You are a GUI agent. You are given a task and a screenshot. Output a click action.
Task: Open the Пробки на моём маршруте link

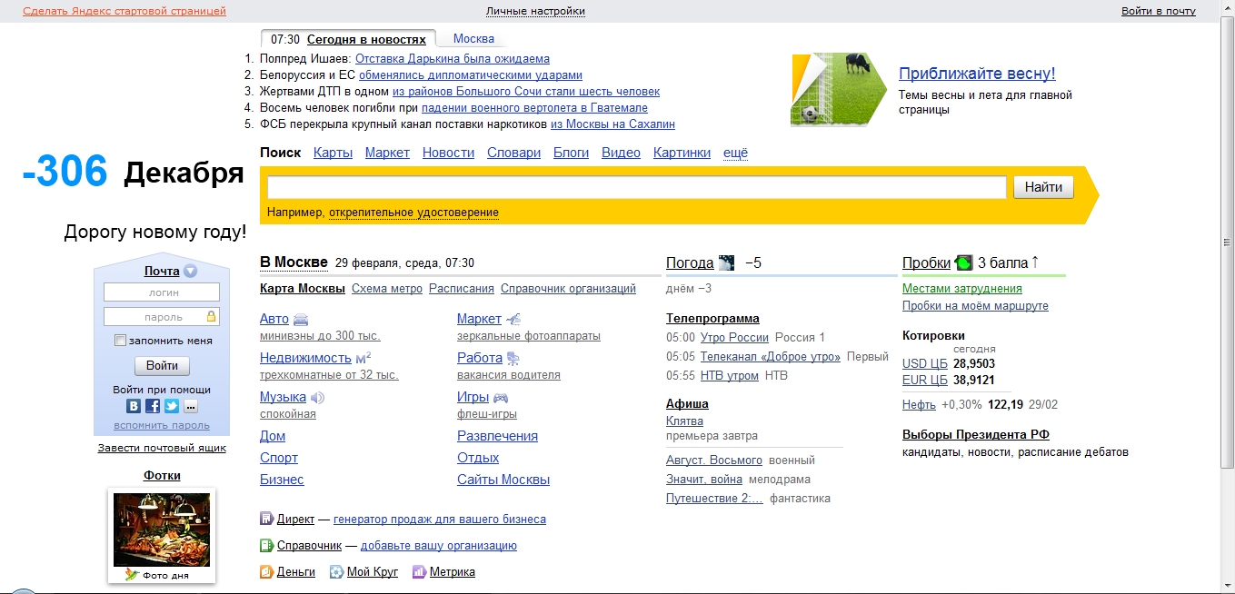(975, 306)
